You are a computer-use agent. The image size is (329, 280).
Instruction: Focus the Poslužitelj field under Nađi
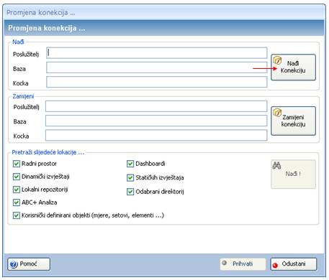point(157,53)
